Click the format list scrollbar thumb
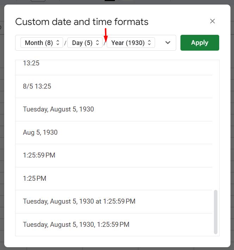The width and height of the screenshot is (234, 250). (x=216, y=212)
